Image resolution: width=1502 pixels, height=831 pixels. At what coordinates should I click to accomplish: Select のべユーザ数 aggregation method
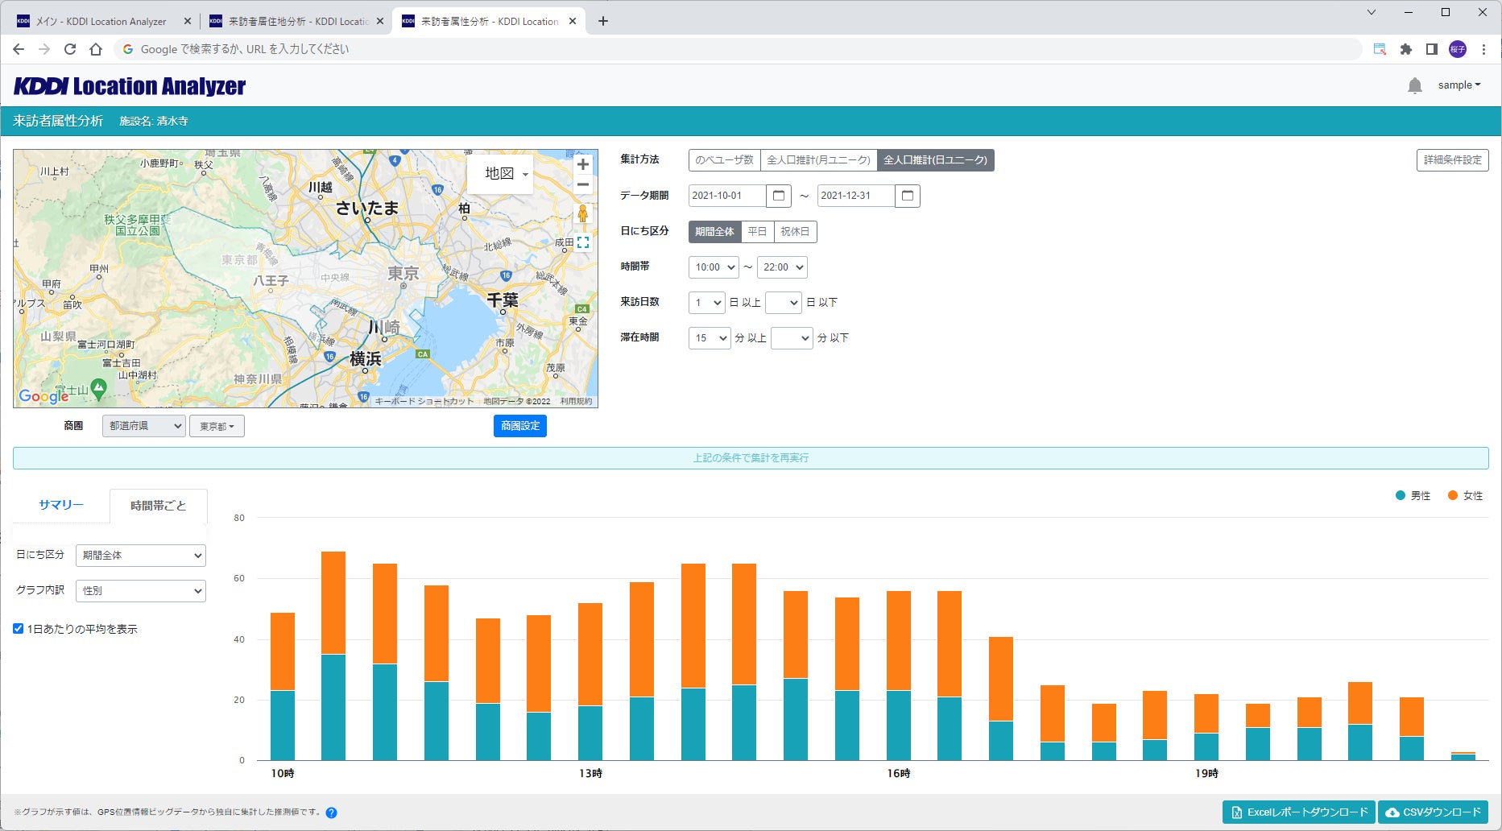pyautogui.click(x=724, y=160)
